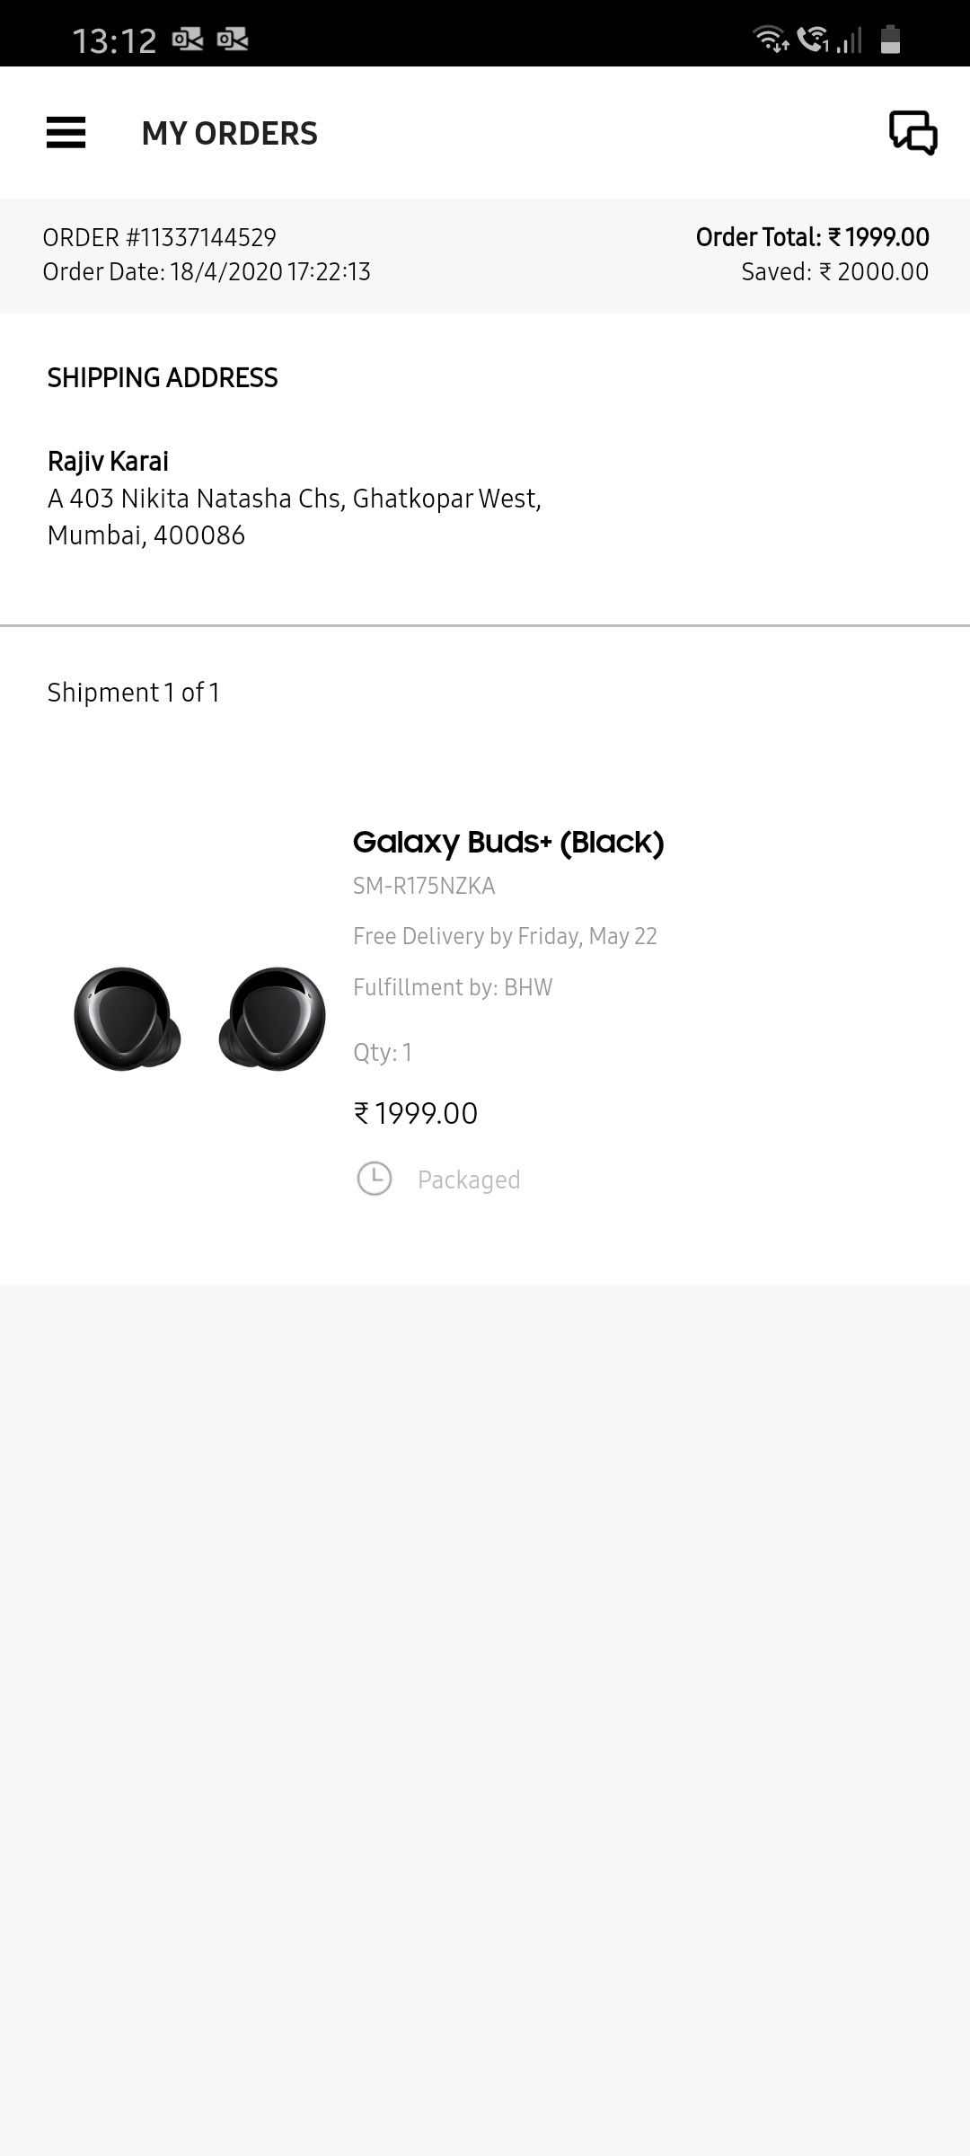Open the hamburger navigation menu

pyautogui.click(x=66, y=133)
